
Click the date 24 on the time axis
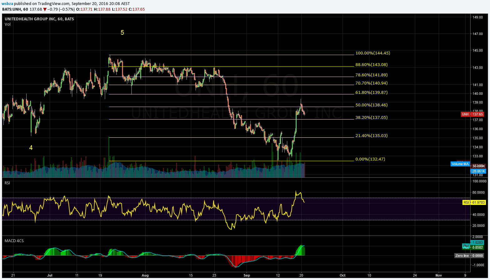415,275
